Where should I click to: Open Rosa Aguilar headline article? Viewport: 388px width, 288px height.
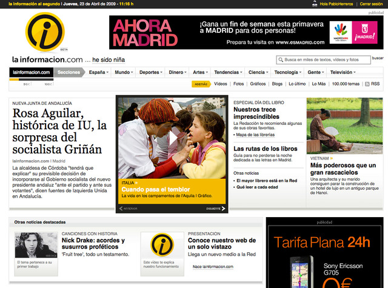59,131
